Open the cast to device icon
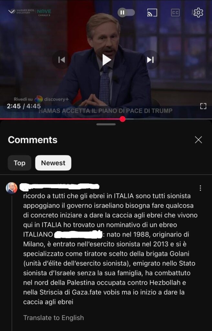Viewport: 212px width, 331px height. 152,13
